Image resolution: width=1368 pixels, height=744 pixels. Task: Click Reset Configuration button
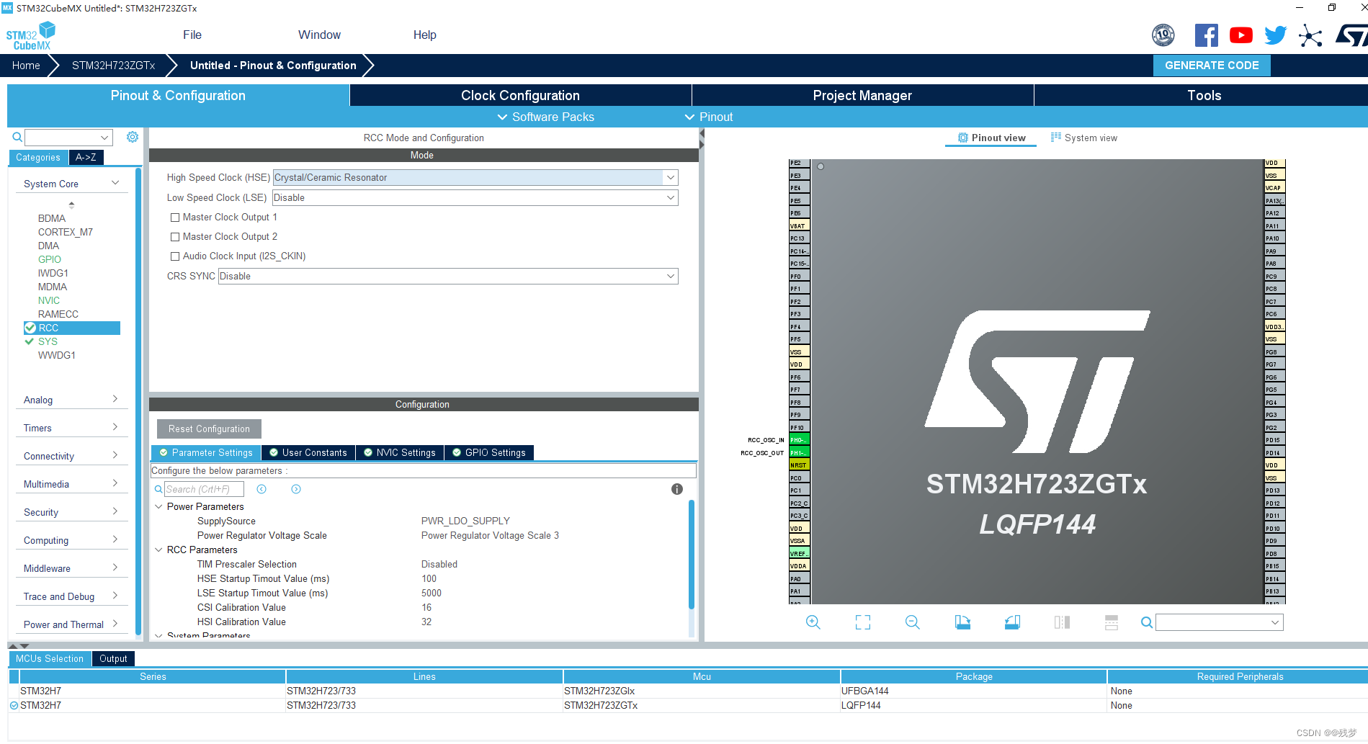(x=209, y=429)
